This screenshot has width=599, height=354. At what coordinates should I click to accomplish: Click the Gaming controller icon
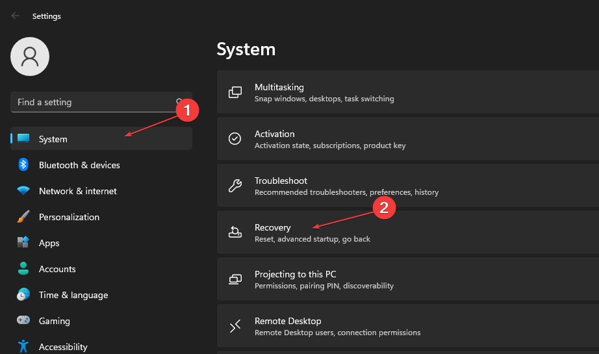click(23, 321)
